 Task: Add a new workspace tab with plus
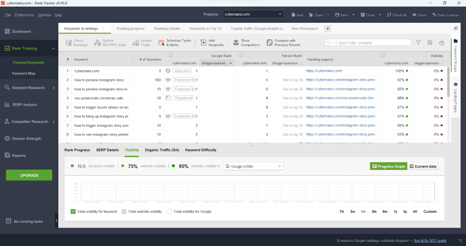tap(327, 29)
